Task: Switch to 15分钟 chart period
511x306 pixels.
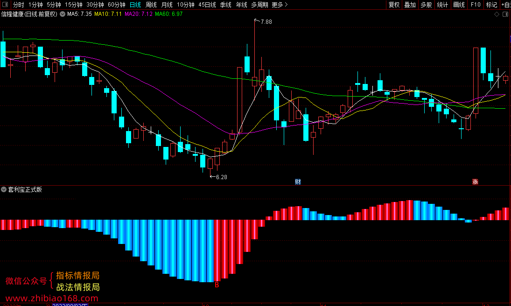Action: point(74,5)
